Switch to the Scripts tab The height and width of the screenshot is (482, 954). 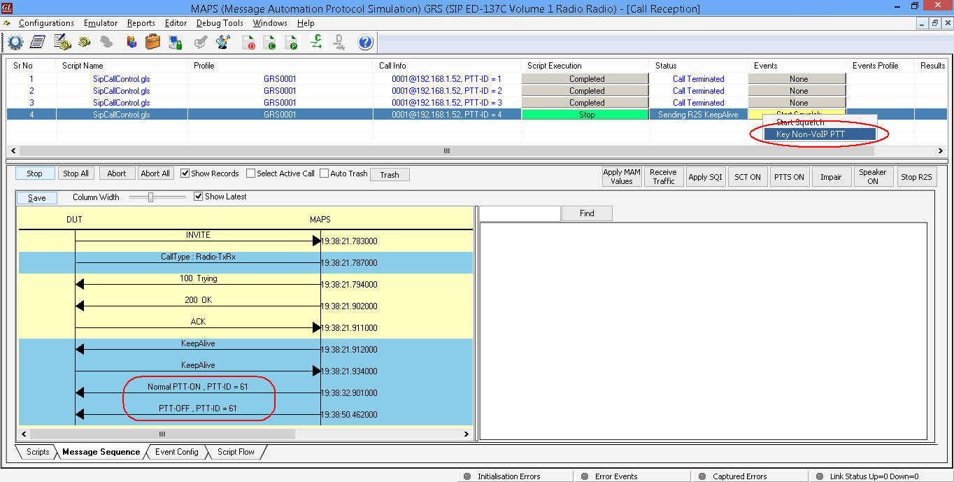(37, 452)
